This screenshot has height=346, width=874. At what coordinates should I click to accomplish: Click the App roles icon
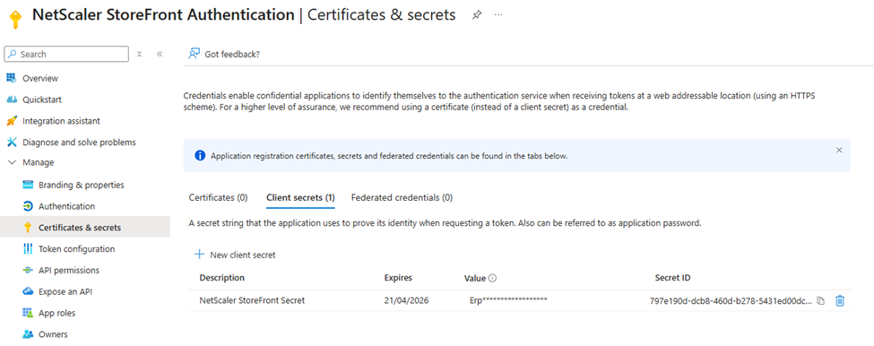pos(28,313)
